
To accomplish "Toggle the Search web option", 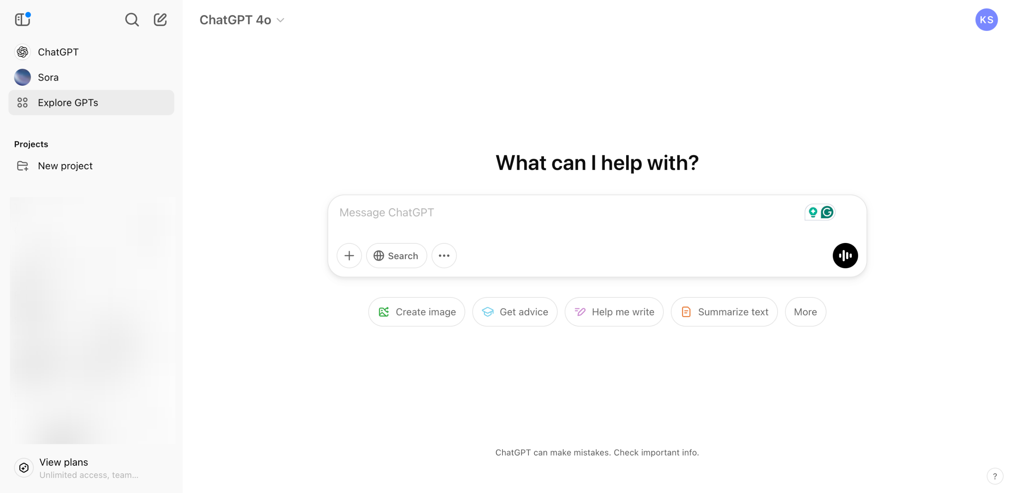I will pos(396,256).
